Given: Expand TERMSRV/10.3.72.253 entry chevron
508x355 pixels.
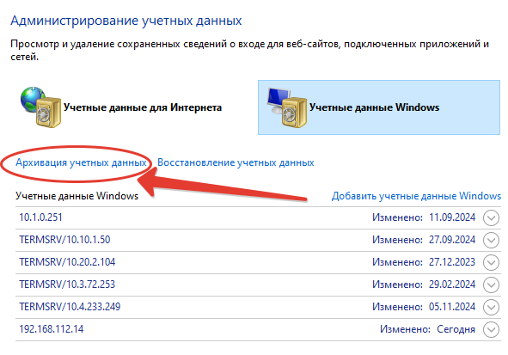Looking at the screenshot, I should tap(491, 285).
